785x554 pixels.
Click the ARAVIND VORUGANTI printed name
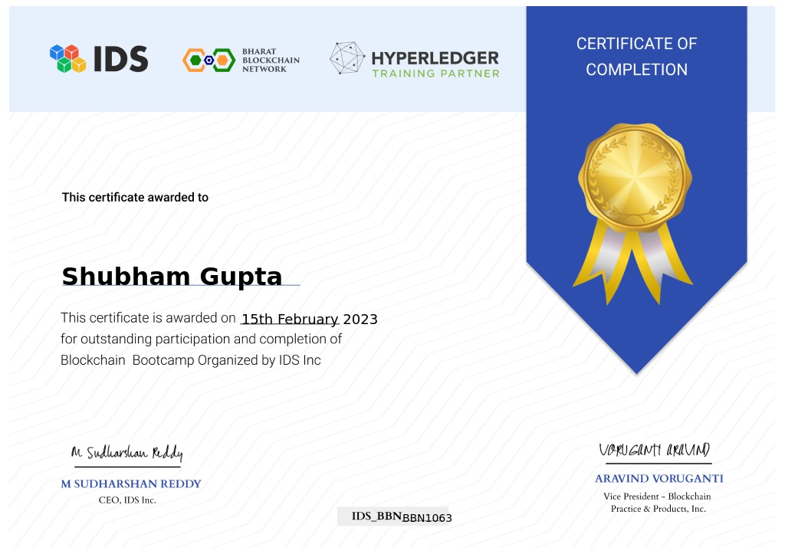coord(659,479)
